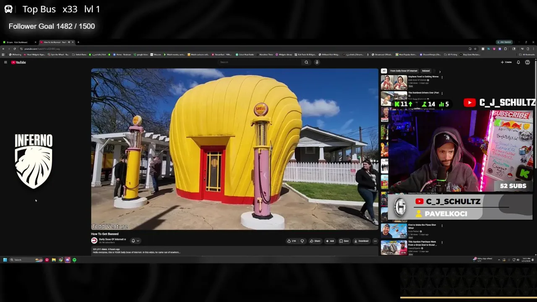
Task: Expand the video description box
Action: click(235, 251)
